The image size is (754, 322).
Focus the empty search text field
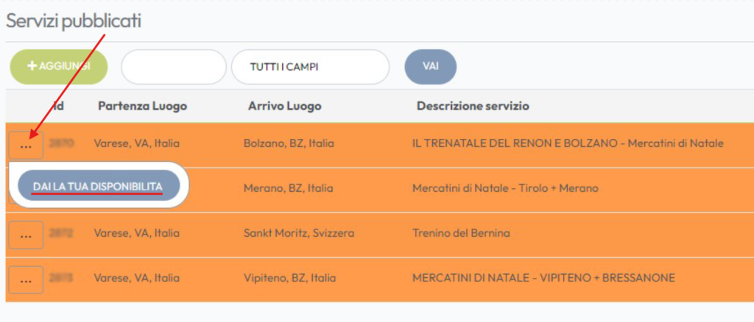click(173, 67)
